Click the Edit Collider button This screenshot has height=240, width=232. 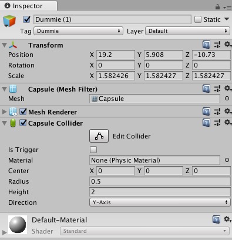coord(99,136)
